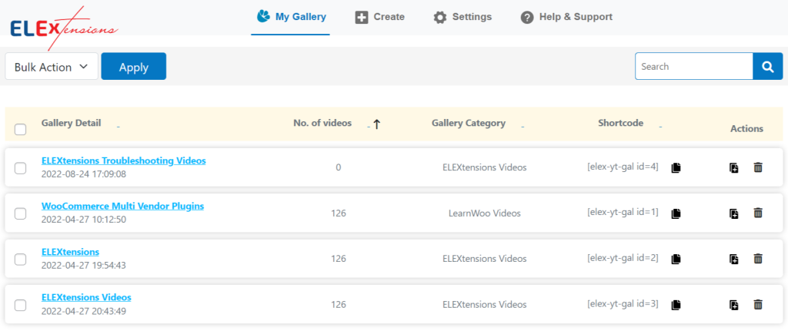Check ELEXtensions Troubleshooting Videos row checkbox
The image size is (788, 334).
[x=20, y=168]
